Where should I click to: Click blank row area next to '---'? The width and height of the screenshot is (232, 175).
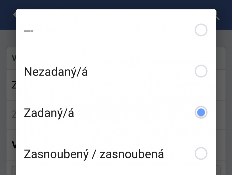114,30
